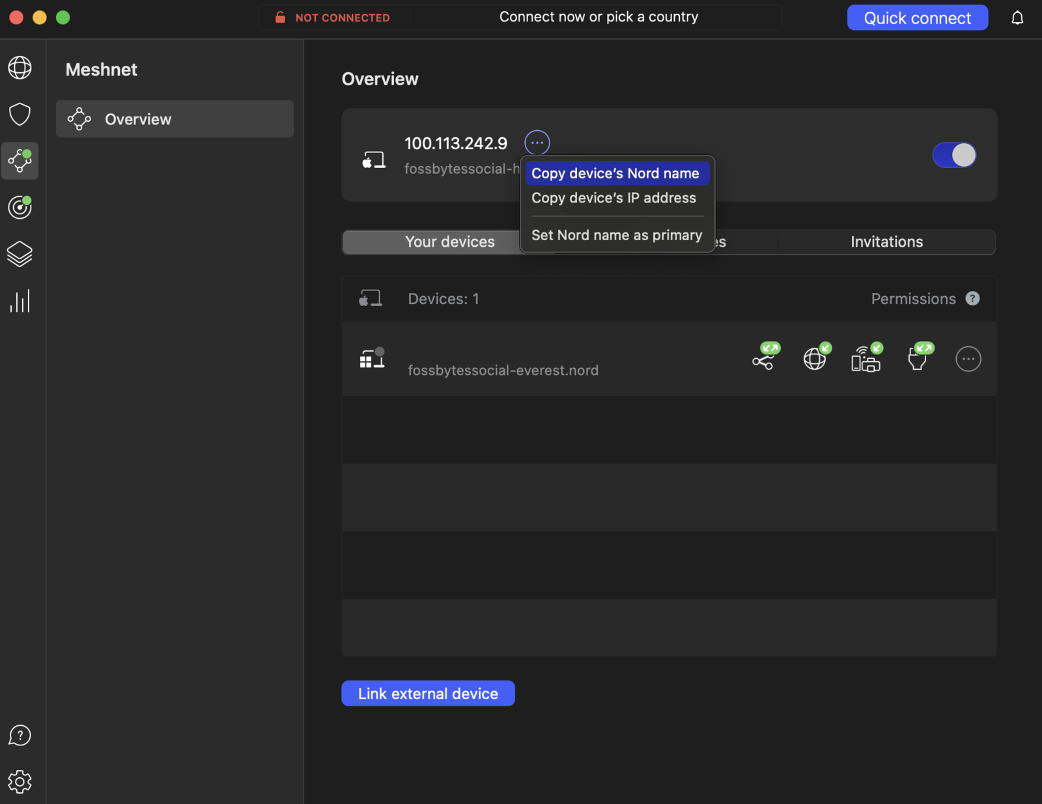1042x804 pixels.
Task: Click the Permissions help question mark
Action: 974,298
